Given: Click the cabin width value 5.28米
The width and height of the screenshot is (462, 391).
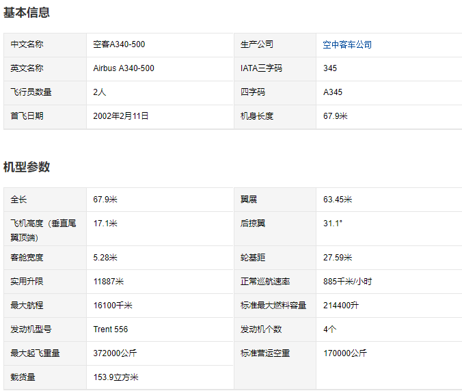Looking at the screenshot, I should 105,257.
